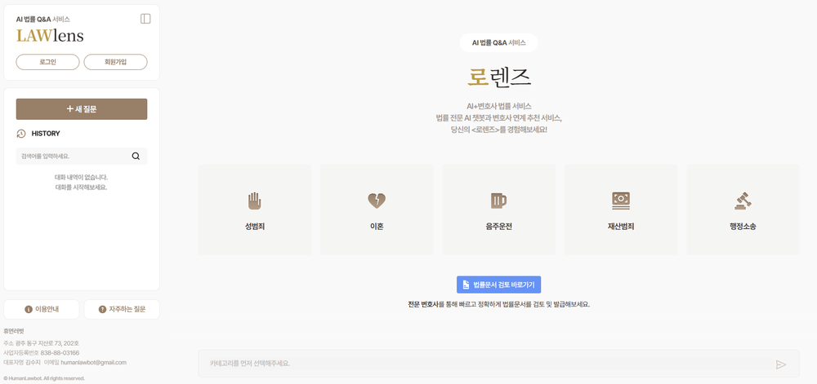Collapse the sidebar using the panel icon
This screenshot has height=384, width=817.
[145, 19]
